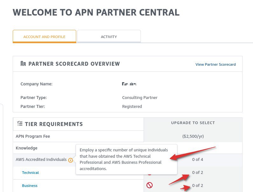Open the View Partner Scorecard link
This screenshot has height=192, width=253.
(215, 64)
